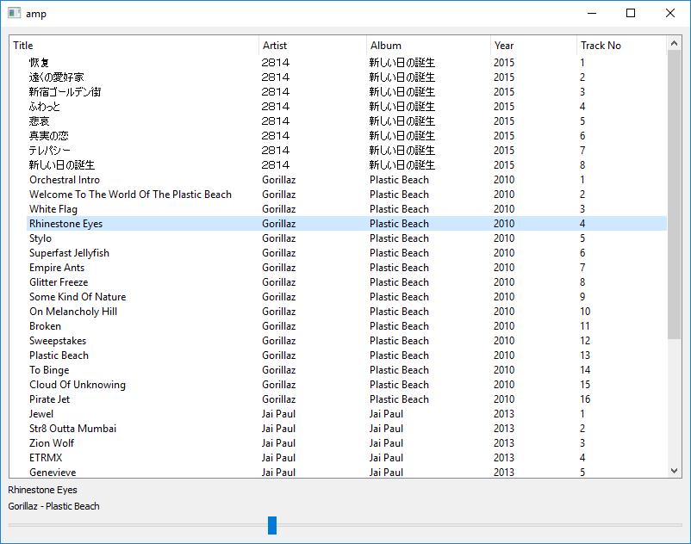The height and width of the screenshot is (544, 691).
Task: Maximize the amp window
Action: coord(631,13)
